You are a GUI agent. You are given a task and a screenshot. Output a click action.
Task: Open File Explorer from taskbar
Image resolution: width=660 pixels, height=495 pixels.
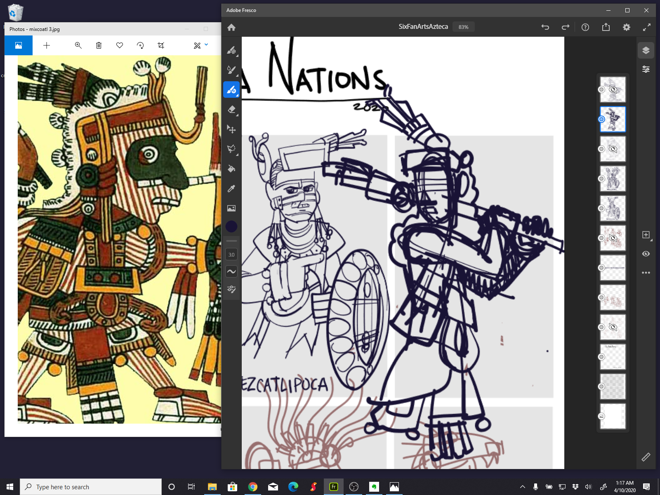(212, 487)
